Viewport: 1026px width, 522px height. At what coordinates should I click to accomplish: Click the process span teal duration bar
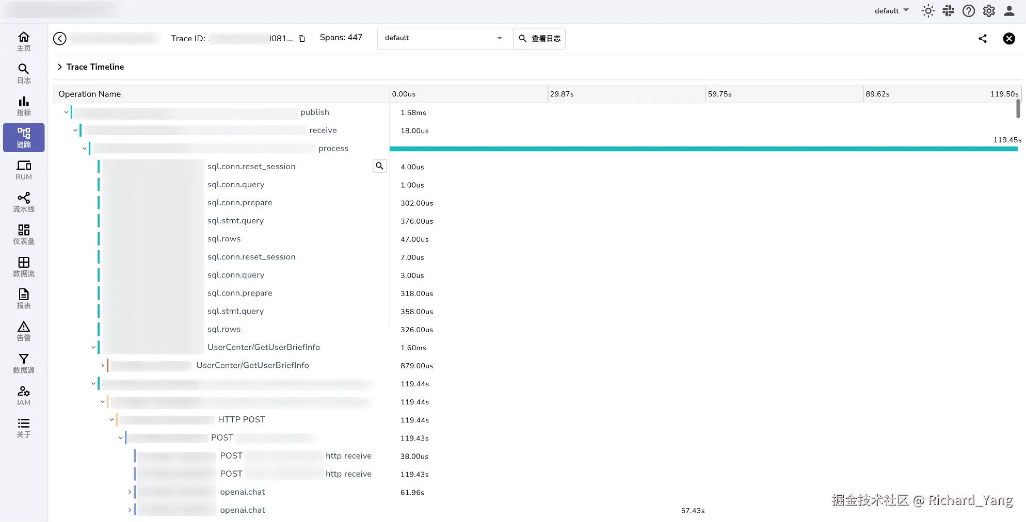pyautogui.click(x=703, y=149)
